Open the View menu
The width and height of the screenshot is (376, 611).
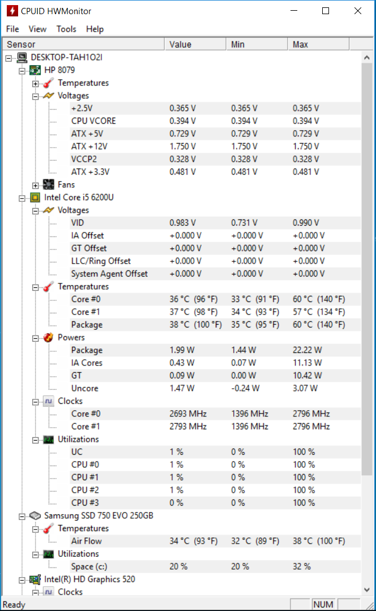coord(37,29)
